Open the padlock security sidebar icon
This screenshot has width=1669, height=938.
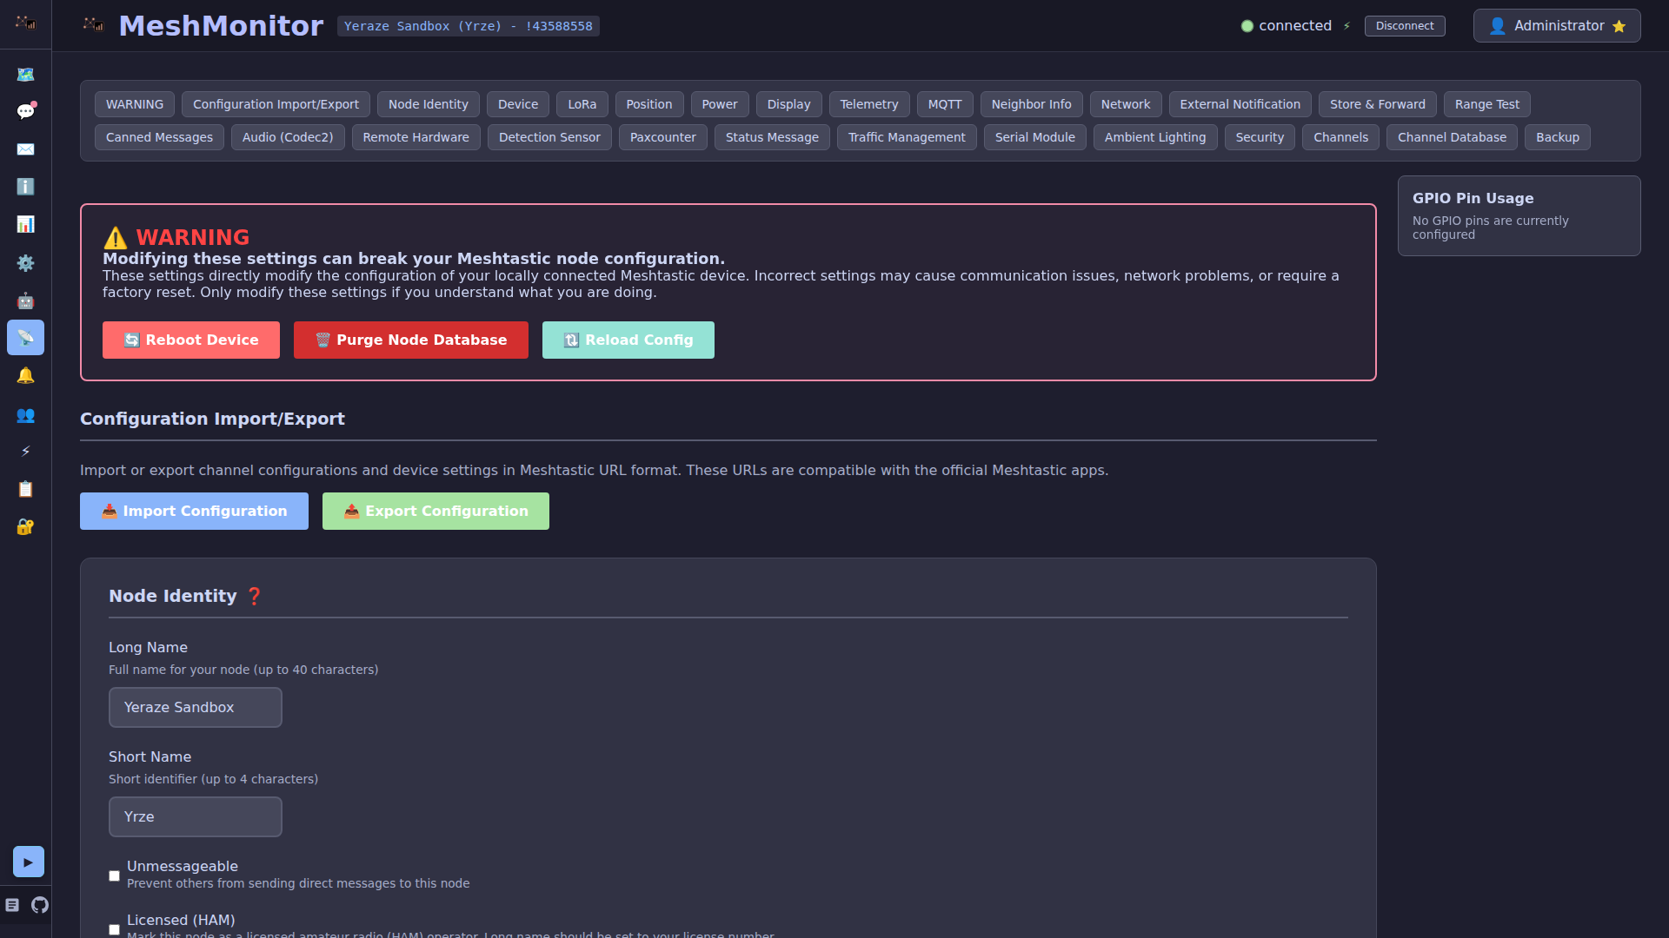tap(25, 527)
